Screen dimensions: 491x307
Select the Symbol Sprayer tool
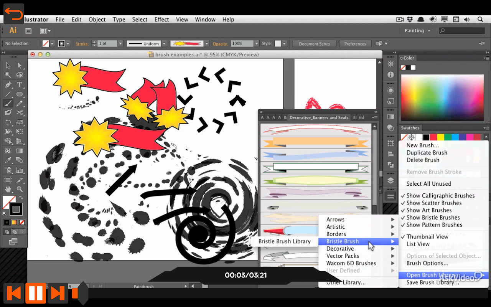click(x=8, y=170)
